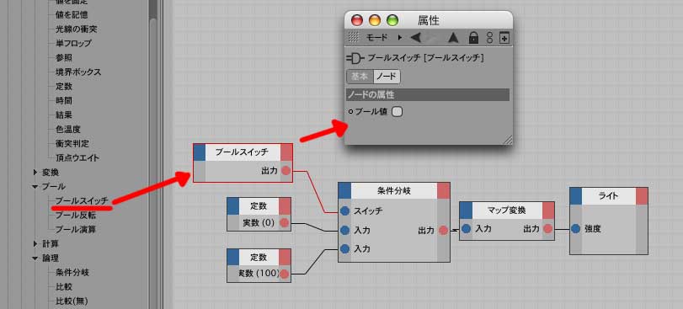Select 境界ボックス in the node tree
The width and height of the screenshot is (683, 309).
tap(78, 72)
